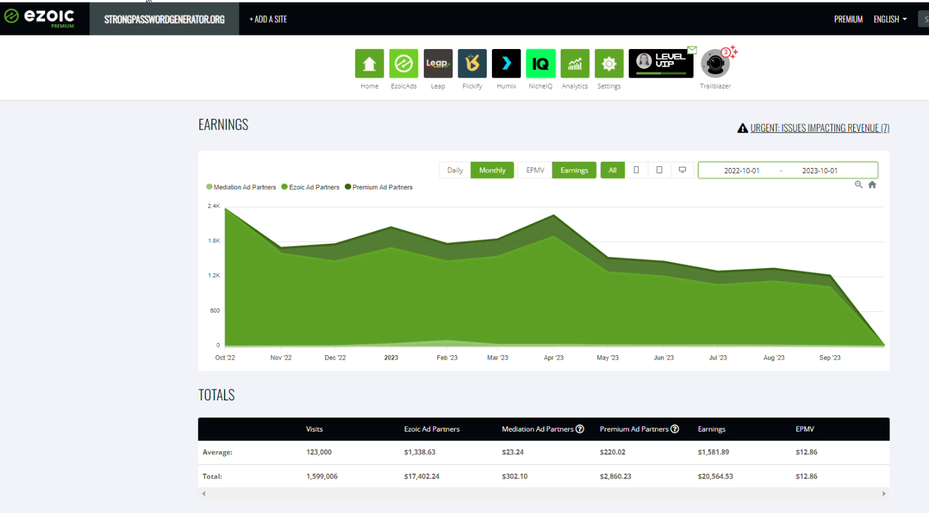Click the chart reset home icon
Viewport: 929px width, 513px height.
click(872, 185)
